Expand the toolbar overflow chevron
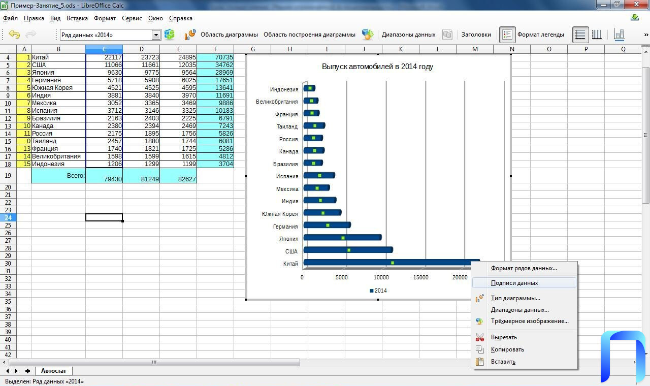The image size is (650, 386). 646,35
